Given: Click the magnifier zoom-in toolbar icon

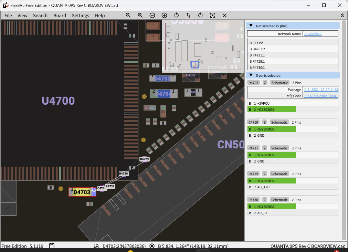Looking at the screenshot, I should [x=140, y=15].
